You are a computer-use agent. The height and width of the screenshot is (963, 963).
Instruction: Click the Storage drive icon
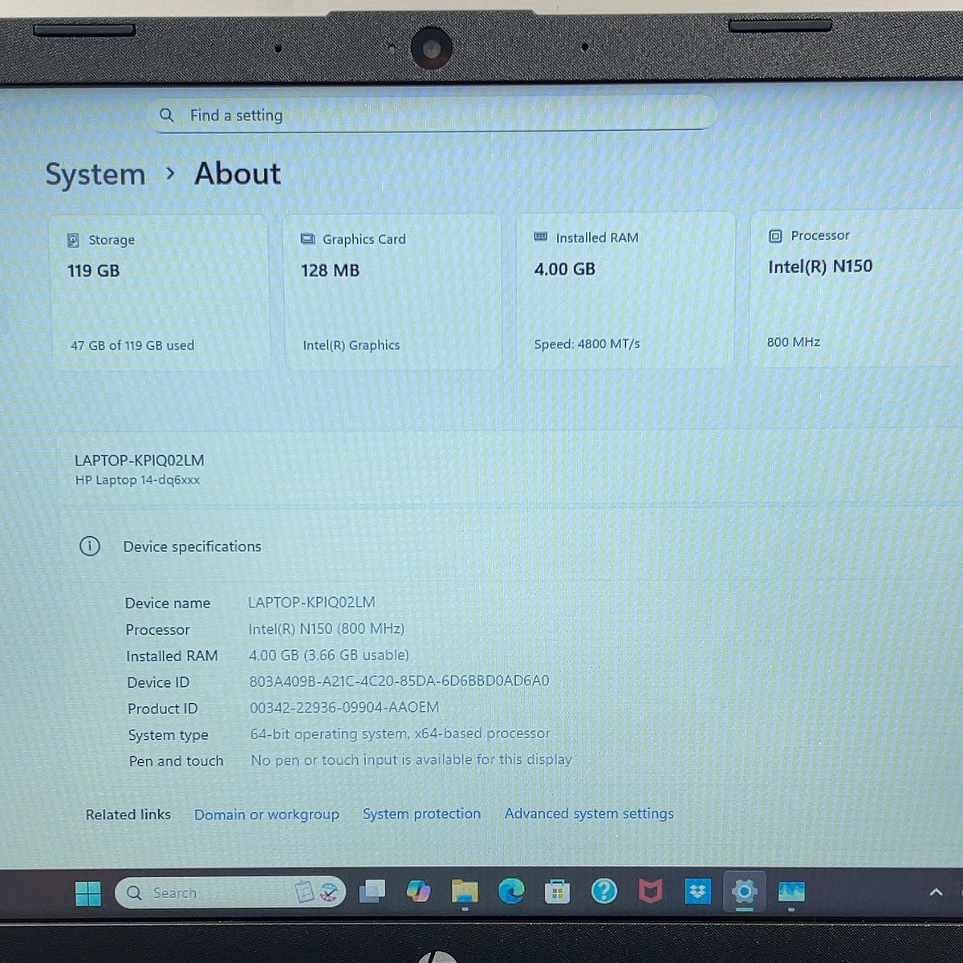[73, 240]
